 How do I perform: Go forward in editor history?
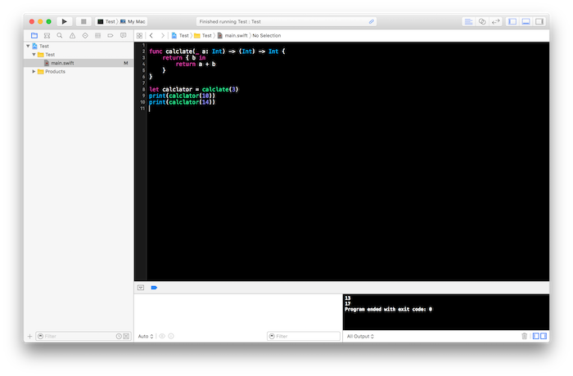163,35
